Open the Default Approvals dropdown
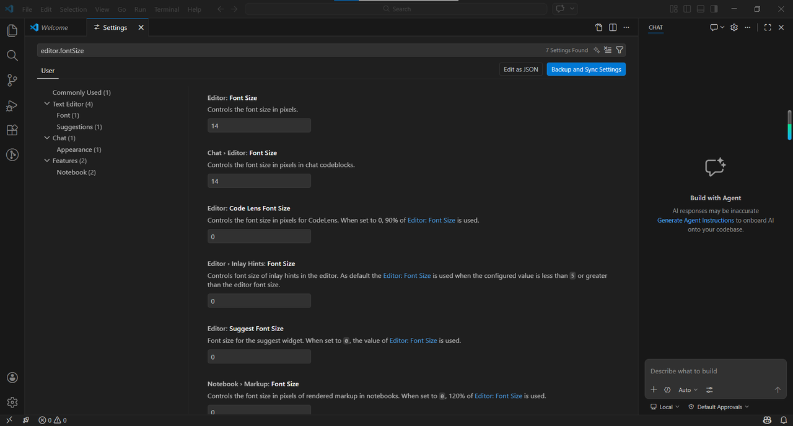Screen dimensions: 793x426 [x=718, y=407]
